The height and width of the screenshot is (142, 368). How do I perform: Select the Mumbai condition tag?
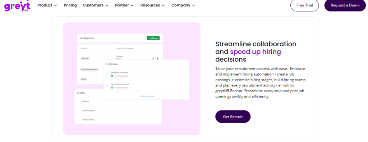pyautogui.click(x=85, y=58)
